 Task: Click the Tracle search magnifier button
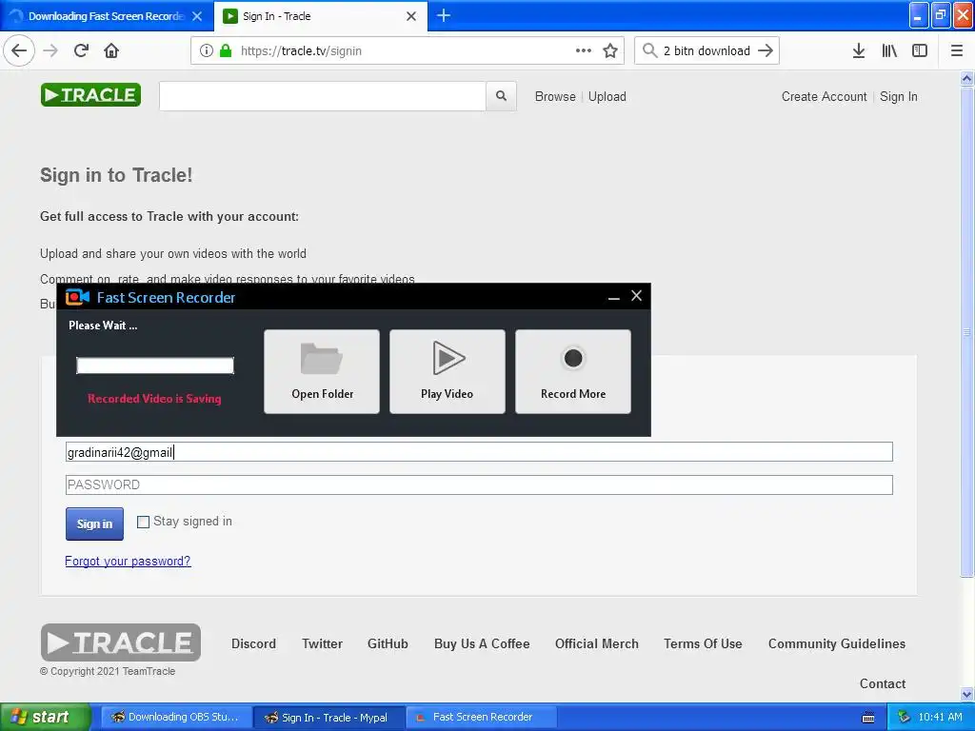pyautogui.click(x=501, y=96)
